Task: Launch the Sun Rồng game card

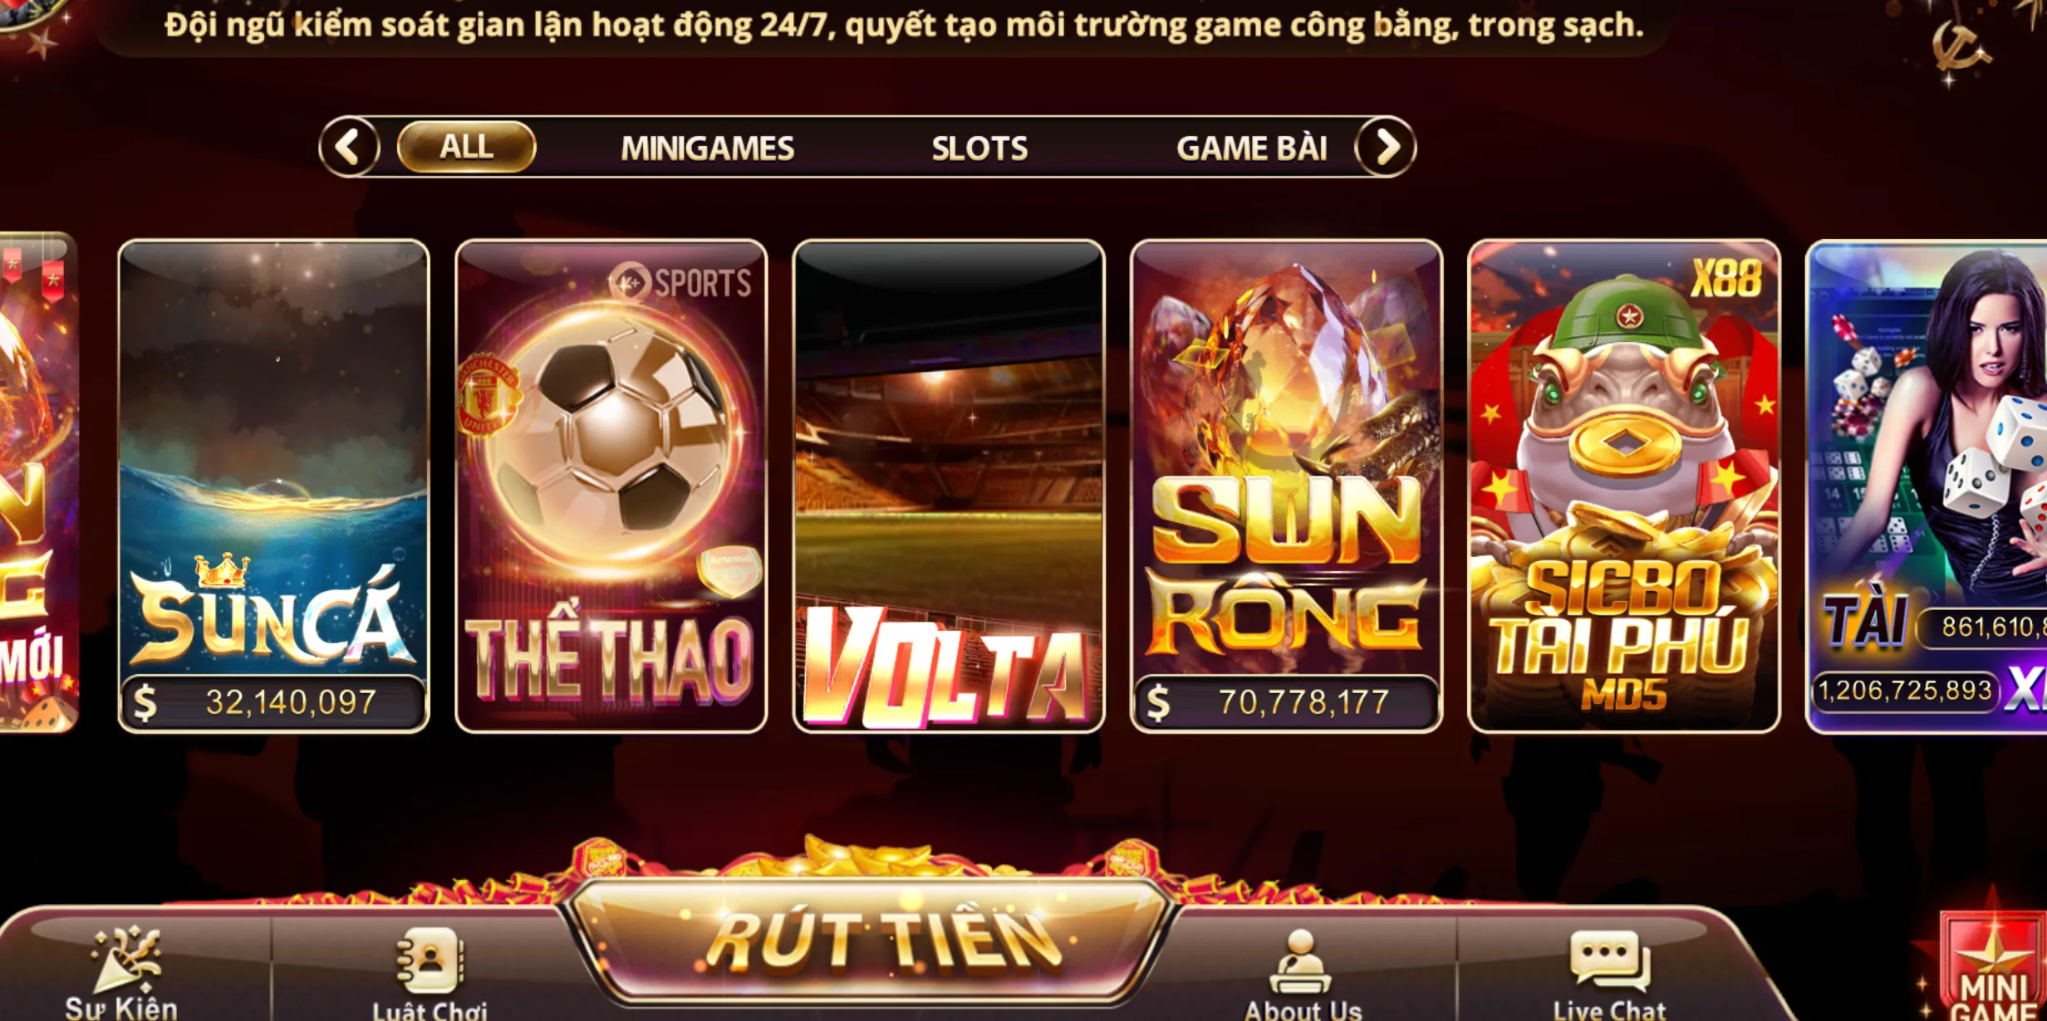Action: 1286,486
